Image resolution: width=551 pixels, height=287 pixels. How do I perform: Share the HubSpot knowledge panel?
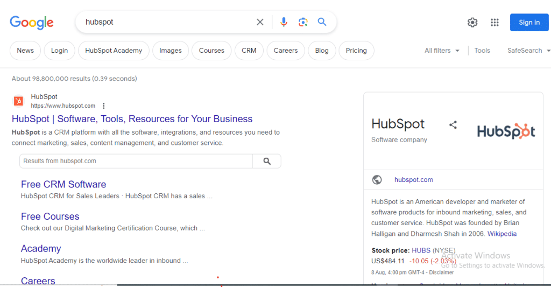click(x=453, y=125)
